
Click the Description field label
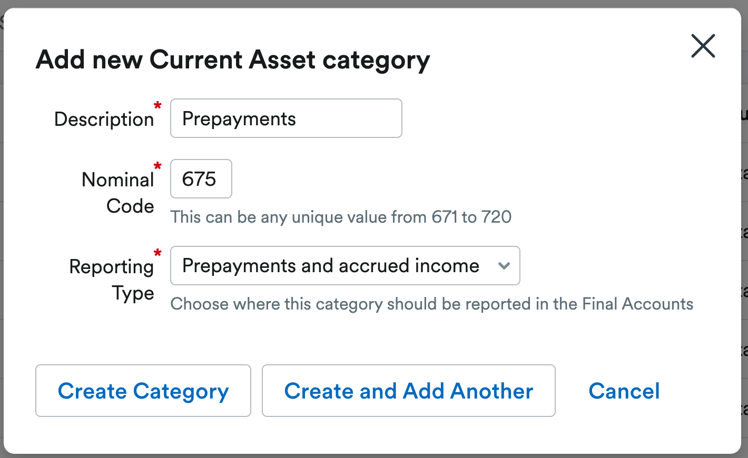click(104, 120)
